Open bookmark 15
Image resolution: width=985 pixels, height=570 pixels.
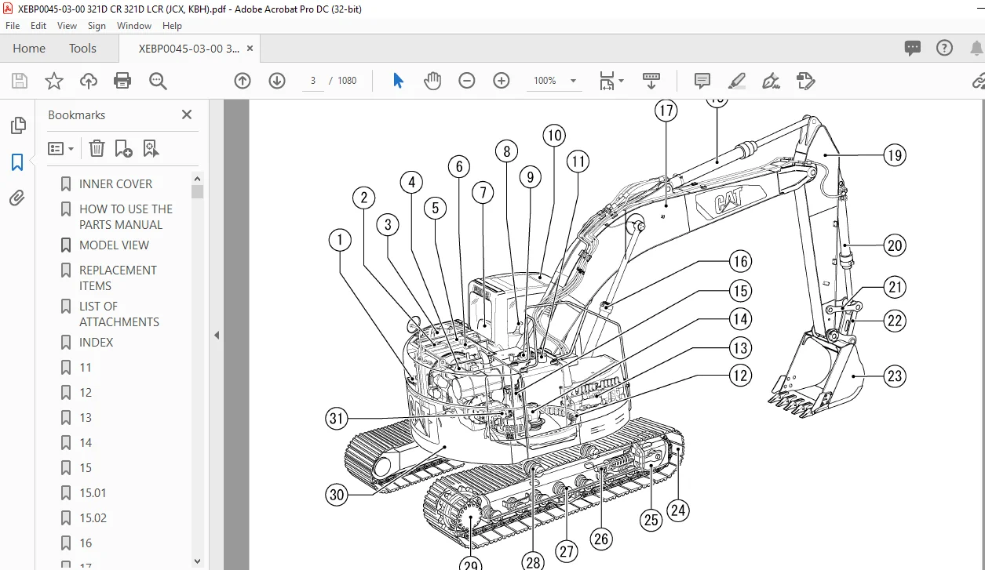[x=85, y=467]
